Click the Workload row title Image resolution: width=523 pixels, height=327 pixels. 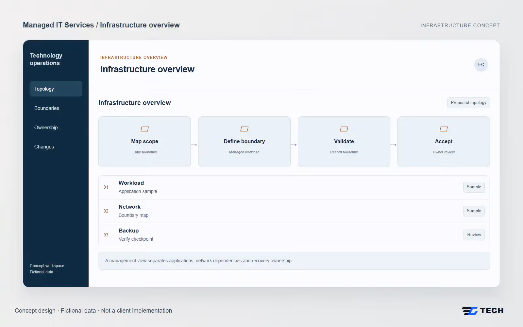click(131, 183)
